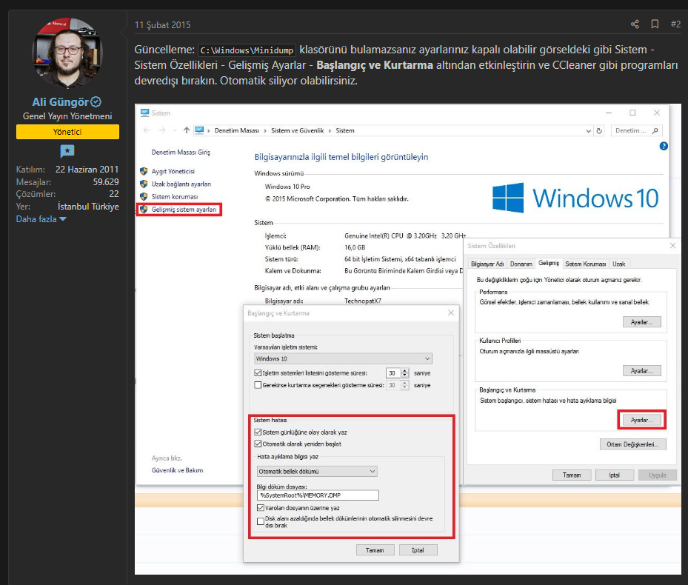The image size is (688, 585).
Task: Open address bar history dropdown
Action: [589, 131]
